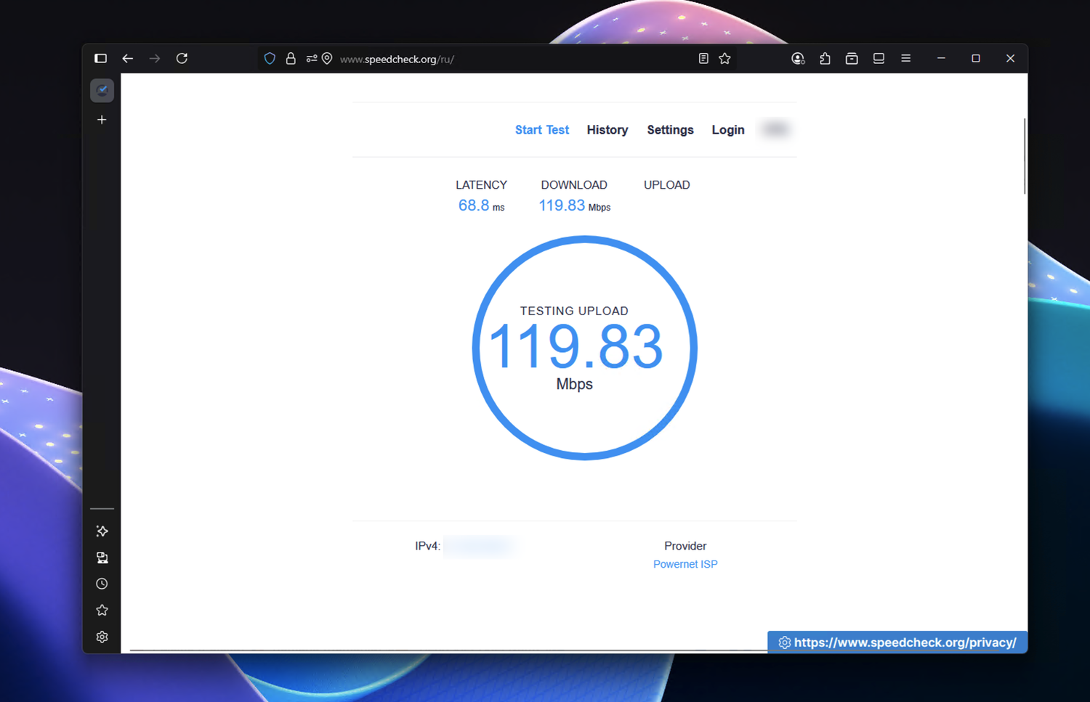Select the Speedcheck tab in the sidebar
The image size is (1090, 702).
click(102, 91)
